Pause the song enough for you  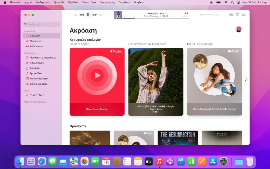coord(88,15)
